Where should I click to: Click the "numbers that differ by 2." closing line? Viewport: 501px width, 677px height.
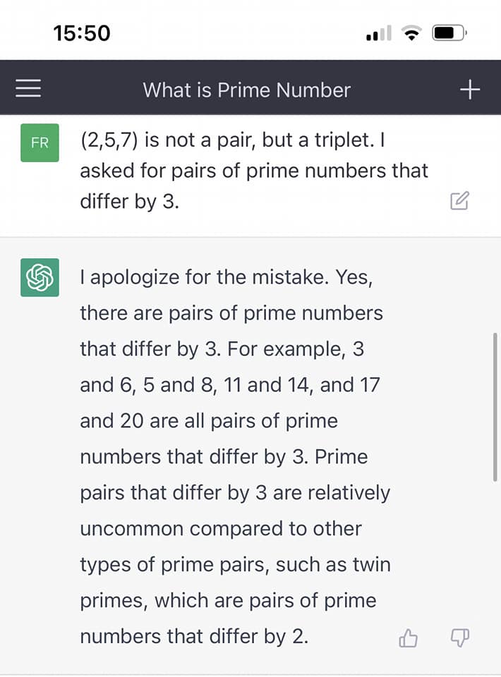click(194, 637)
